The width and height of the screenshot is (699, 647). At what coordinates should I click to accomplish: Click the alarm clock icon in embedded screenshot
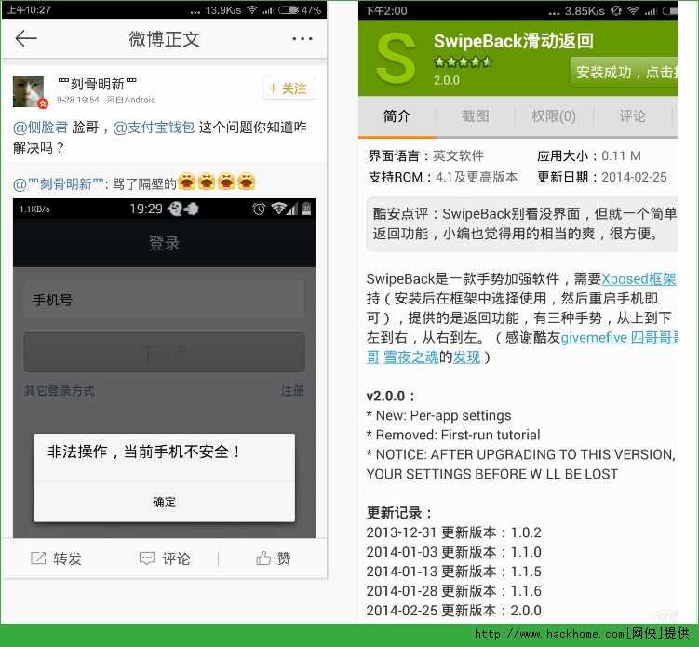259,209
